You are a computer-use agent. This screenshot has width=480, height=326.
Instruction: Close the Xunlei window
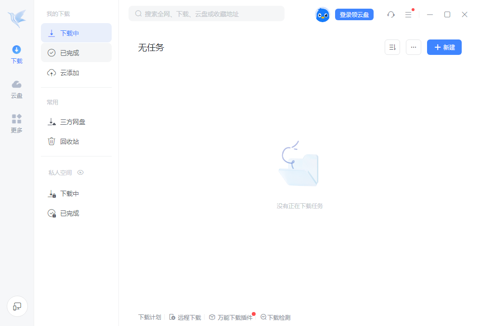(x=465, y=14)
